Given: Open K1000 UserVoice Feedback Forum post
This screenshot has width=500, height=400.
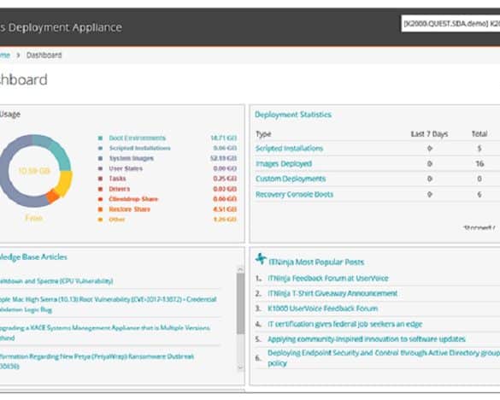Looking at the screenshot, I should 323,309.
